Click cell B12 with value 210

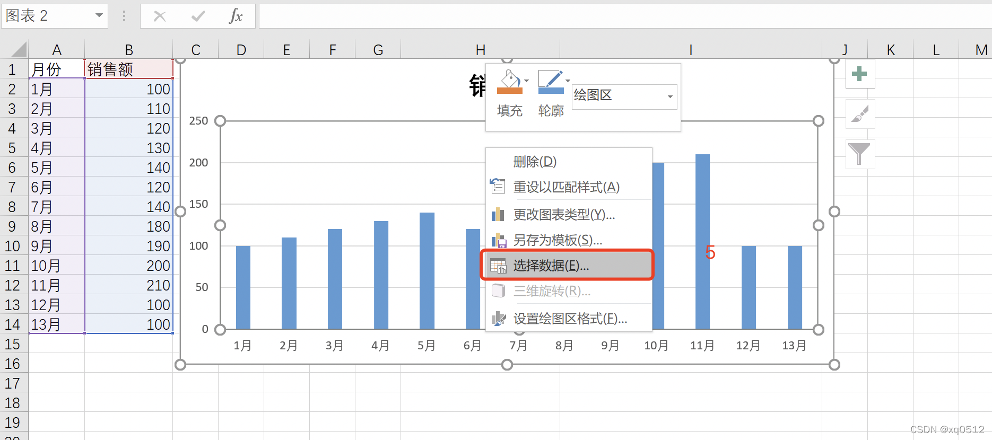tap(129, 285)
